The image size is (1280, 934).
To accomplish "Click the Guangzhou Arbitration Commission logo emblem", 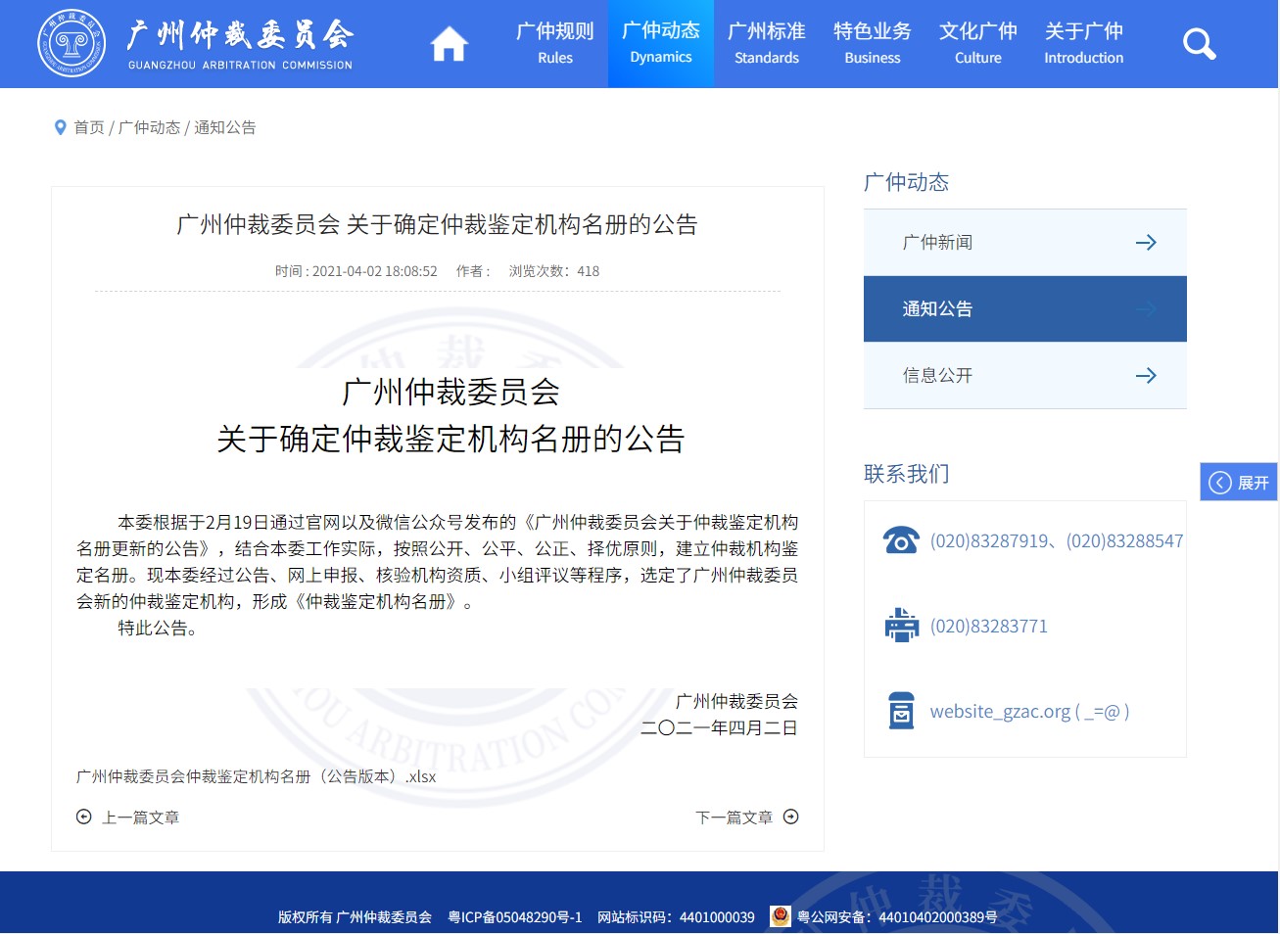I will 71,43.
